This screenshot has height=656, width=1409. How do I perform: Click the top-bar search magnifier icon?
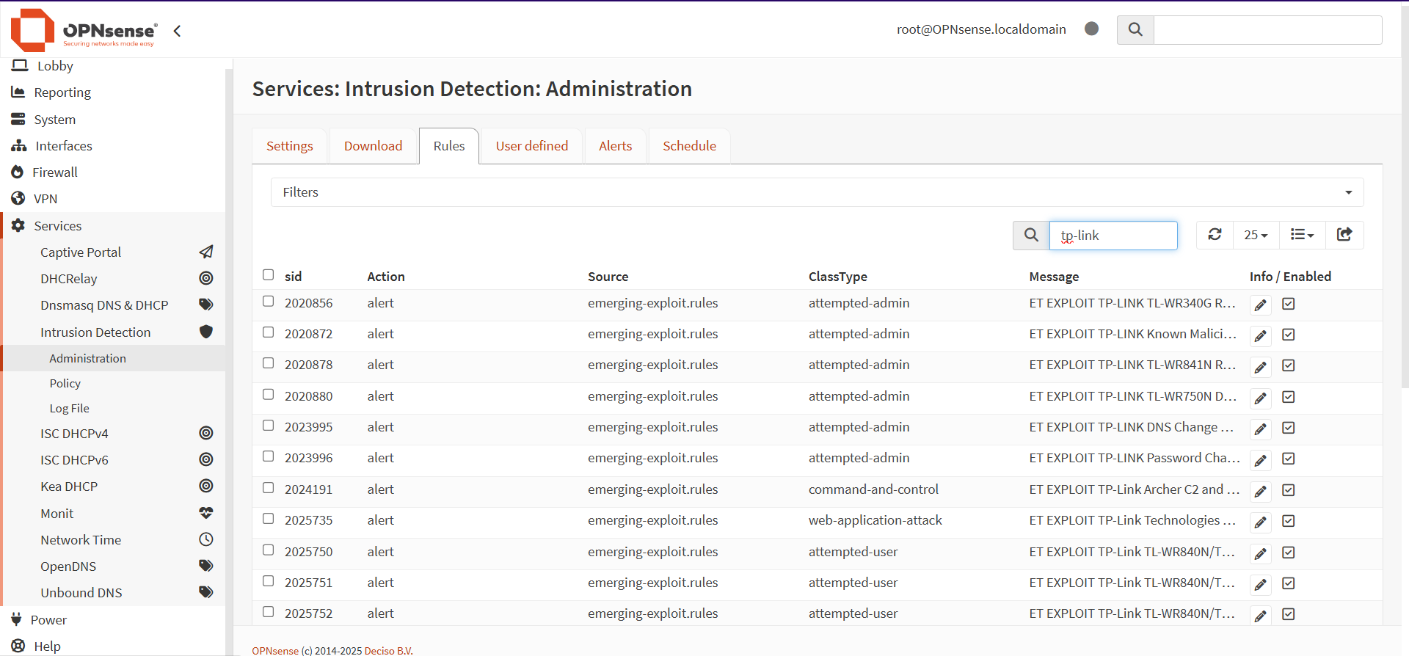coord(1135,30)
